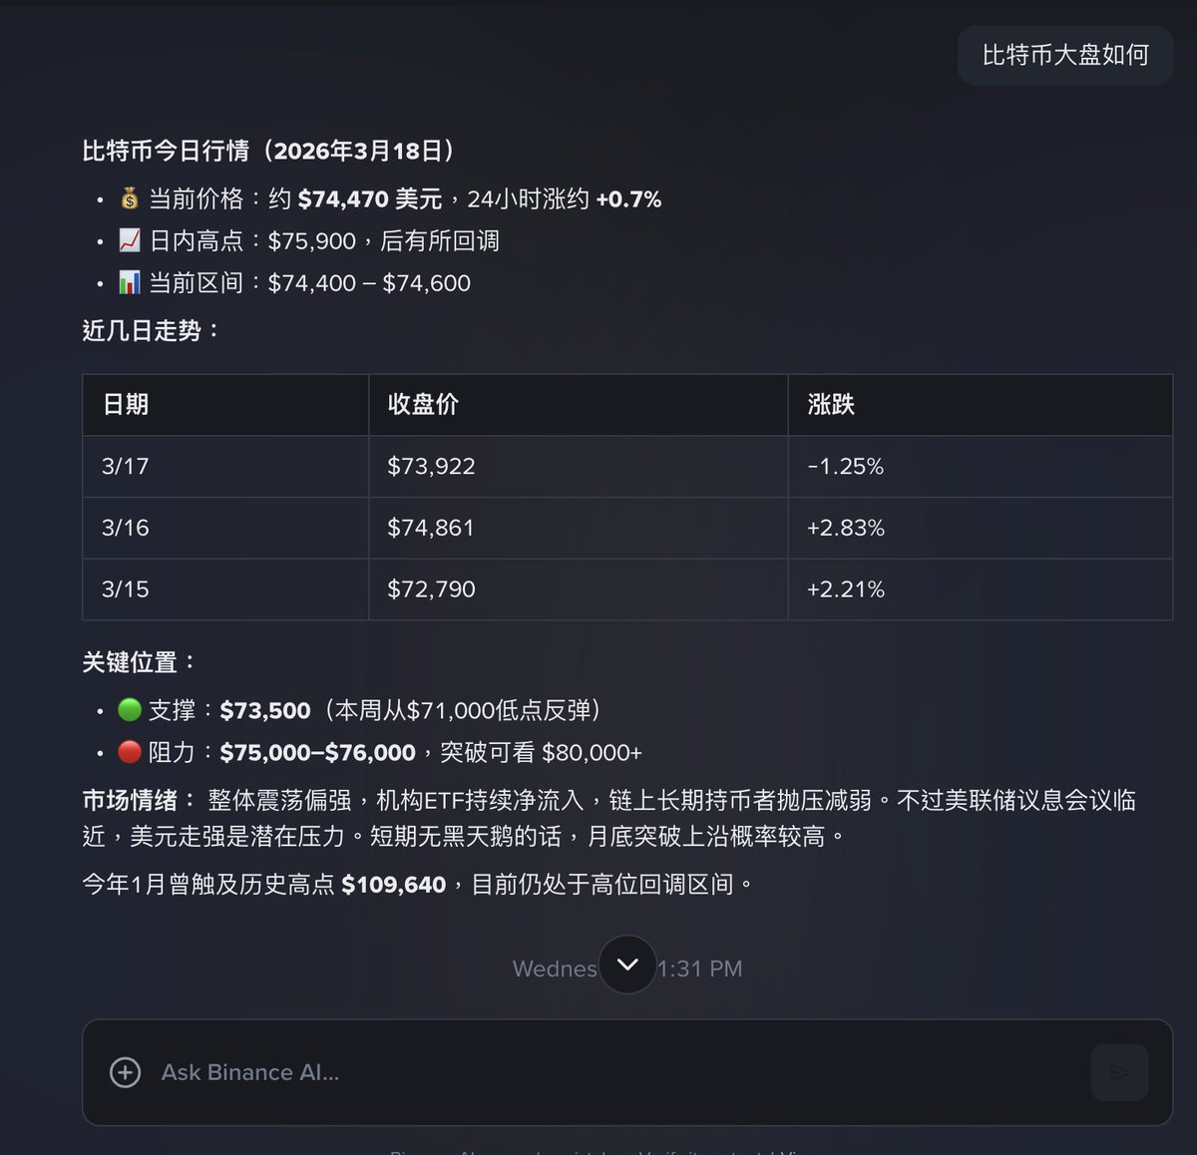This screenshot has height=1155, width=1197.
Task: Focus the Ask Binance AI input field
Action: pos(598,1072)
